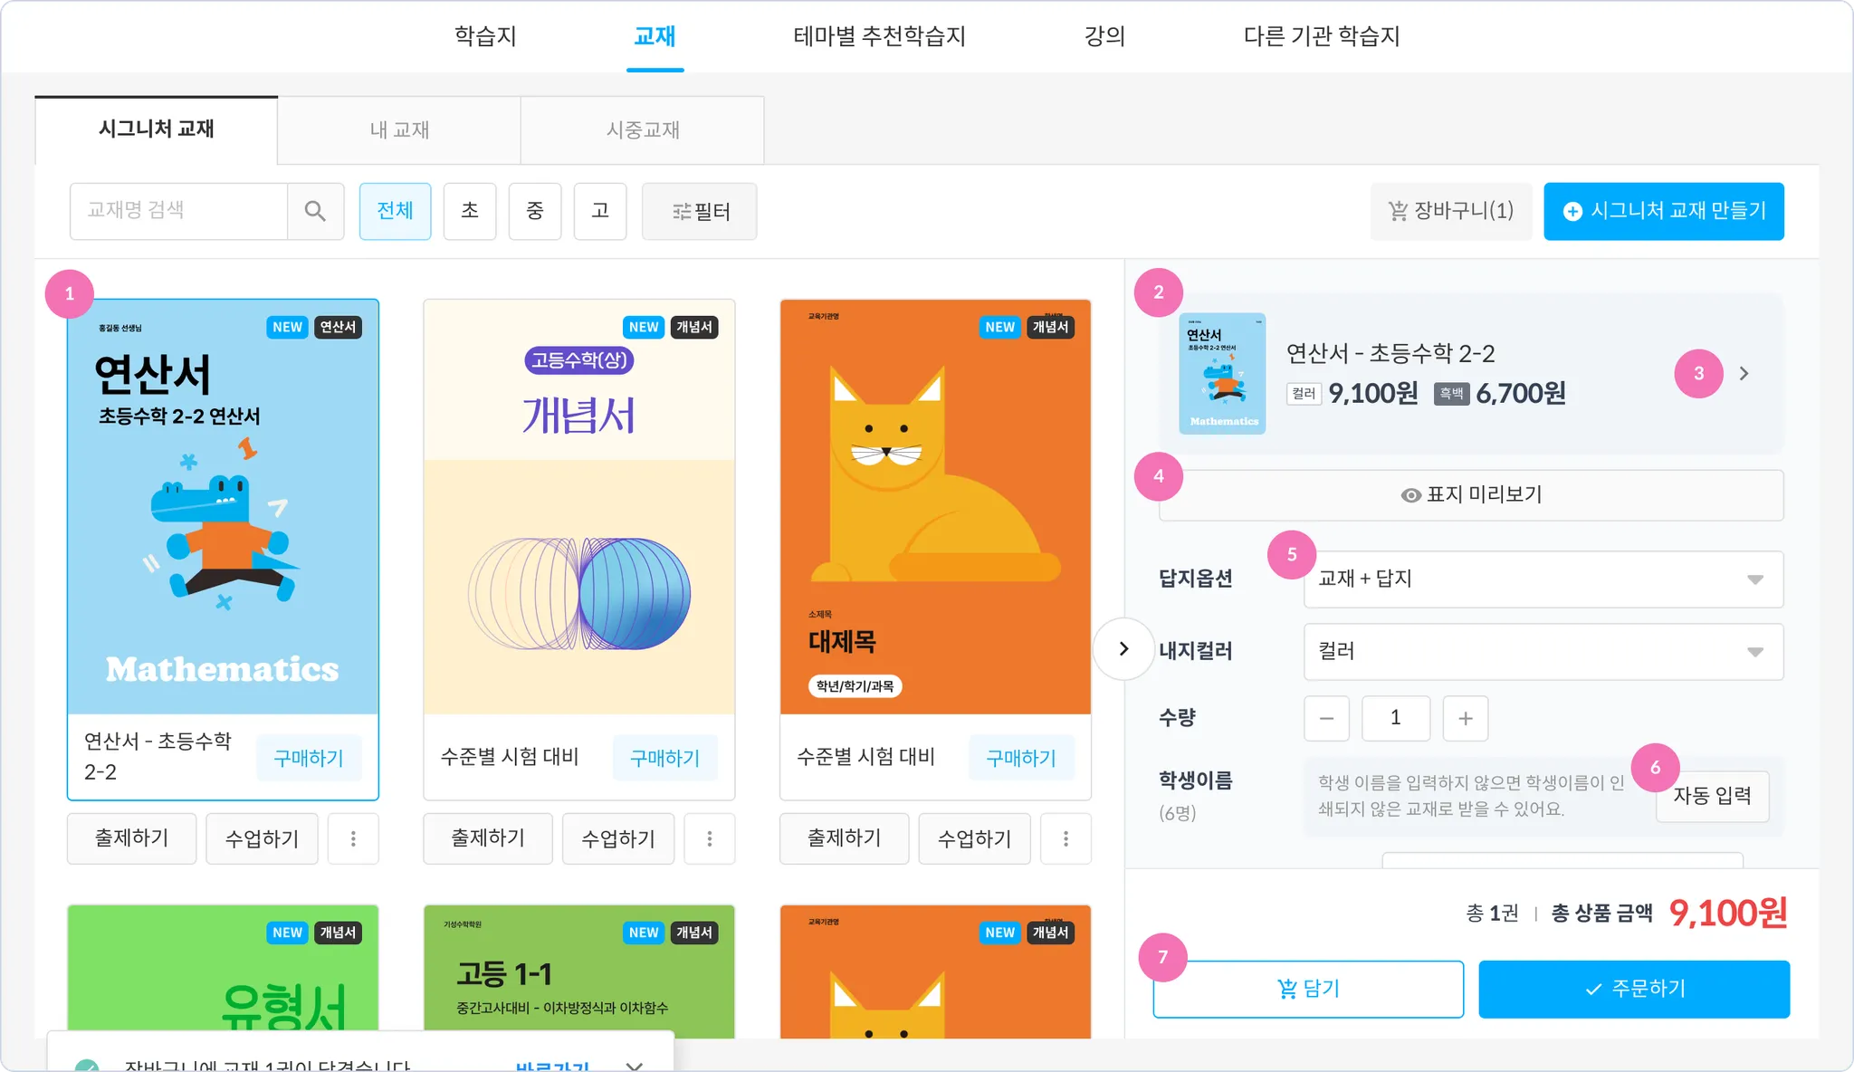1854x1072 pixels.
Task: Focus the 교재명 검색 input field
Action: tap(179, 211)
